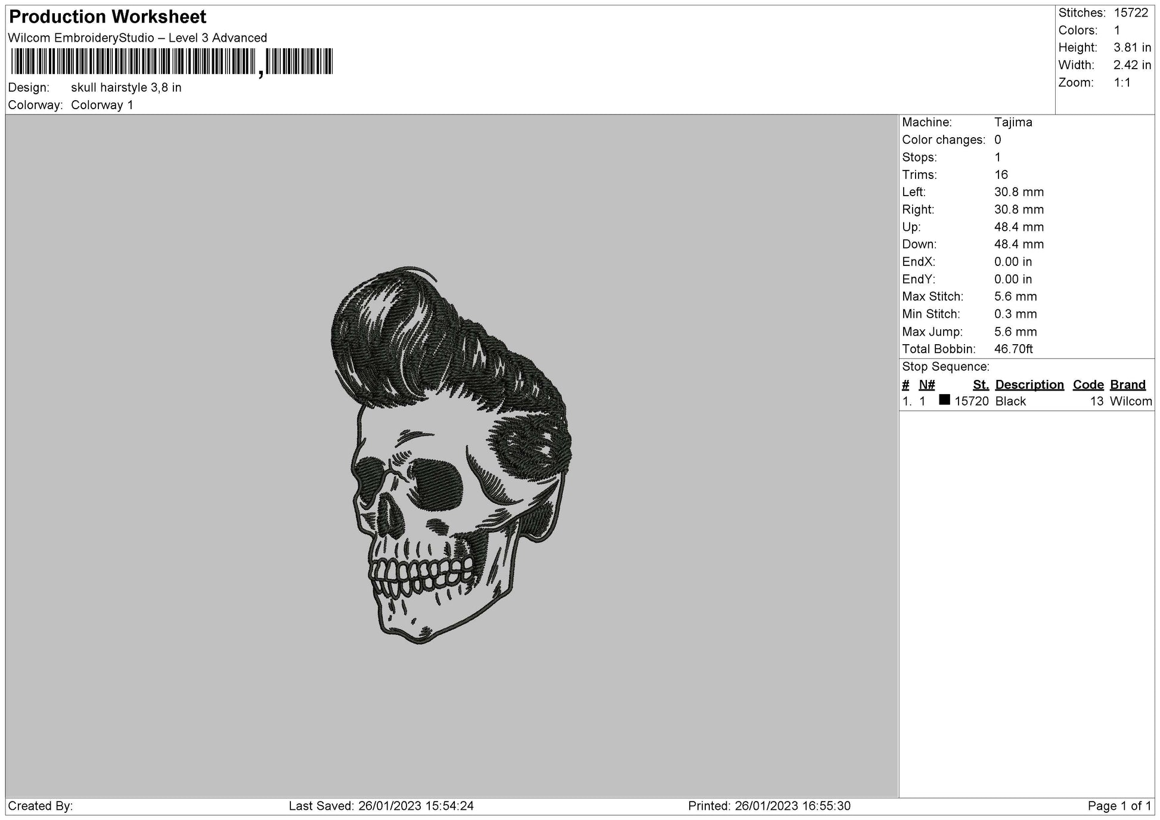This screenshot has height=820, width=1160.
Task: Click the Colorway 1 value
Action: tap(102, 105)
